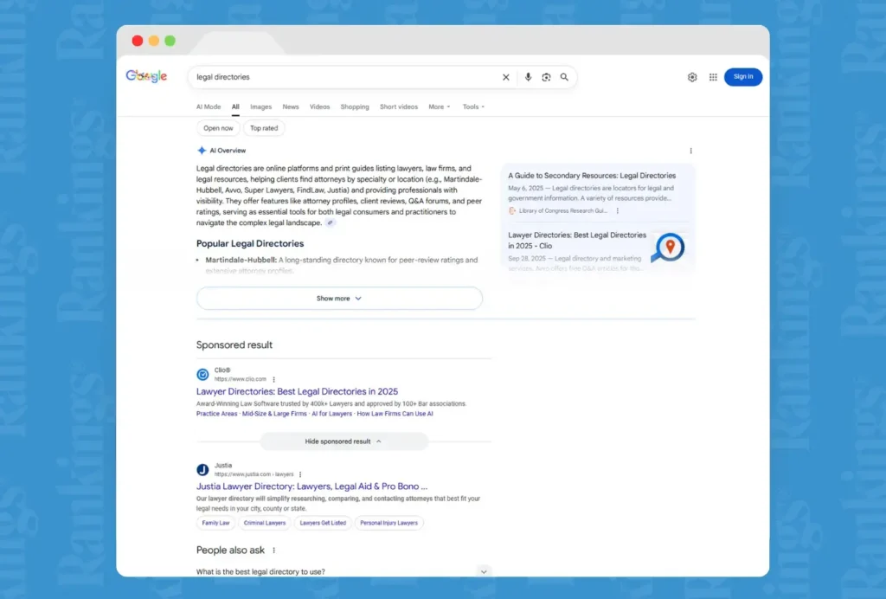886x599 pixels.
Task: Switch to the News tab
Action: click(291, 106)
